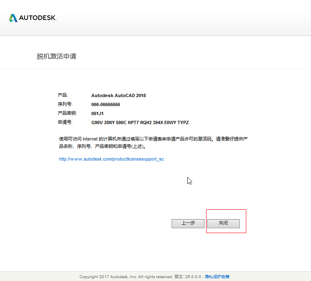Click the Autodesk triangular logo icon
The width and height of the screenshot is (311, 281).
(13, 18)
